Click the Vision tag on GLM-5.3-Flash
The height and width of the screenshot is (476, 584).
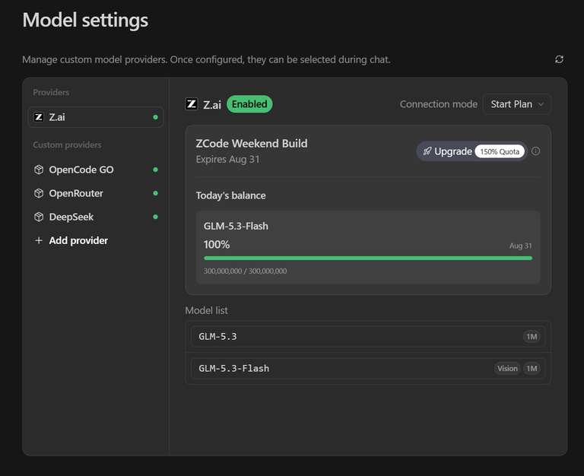click(507, 369)
